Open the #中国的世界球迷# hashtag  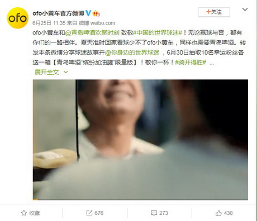158,33
